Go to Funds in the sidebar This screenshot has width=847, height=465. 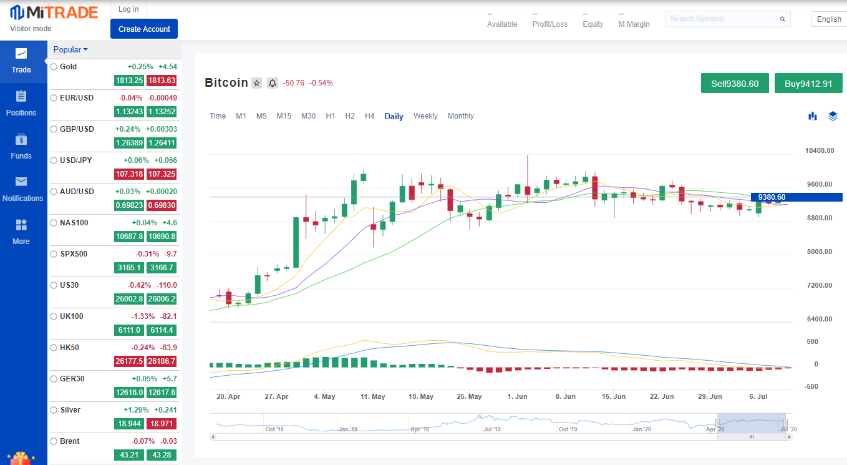coord(21,147)
